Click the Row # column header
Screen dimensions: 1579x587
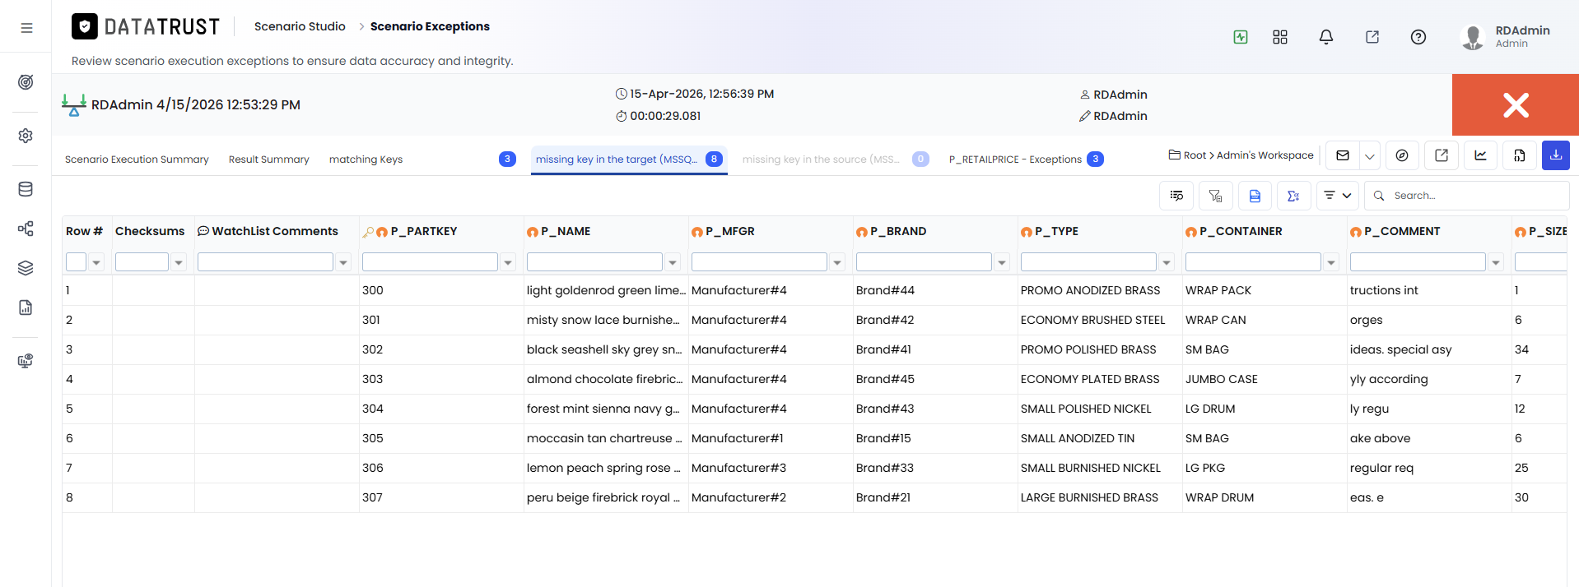(84, 232)
